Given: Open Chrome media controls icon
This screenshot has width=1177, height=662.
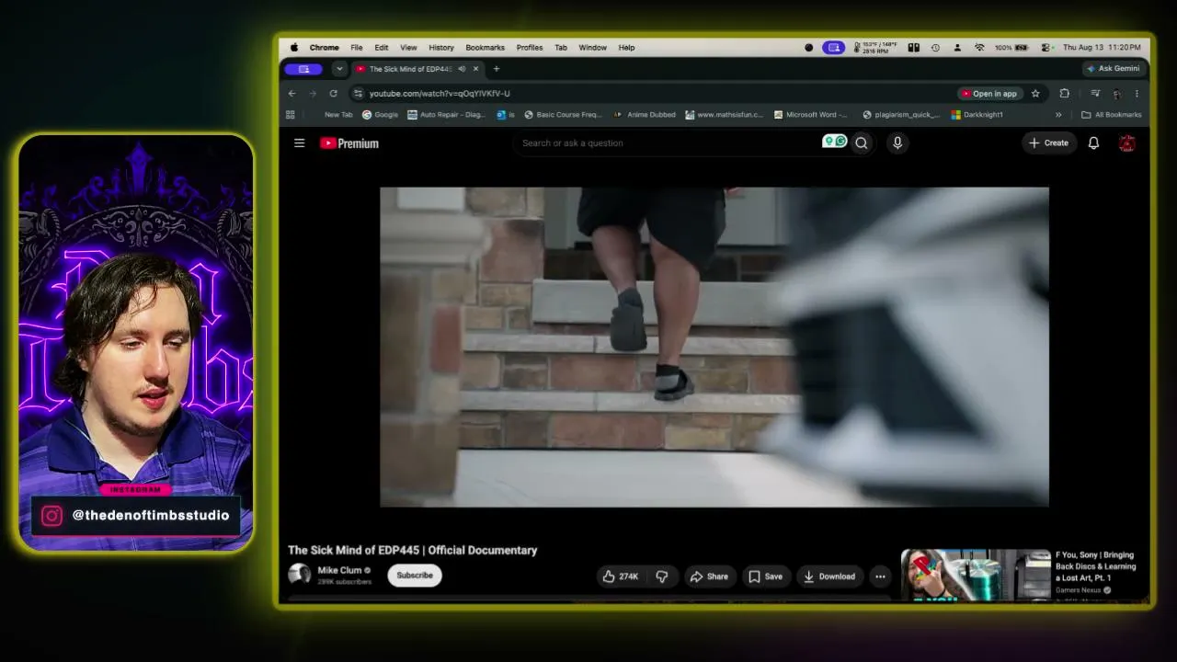Looking at the screenshot, I should pyautogui.click(x=1095, y=93).
